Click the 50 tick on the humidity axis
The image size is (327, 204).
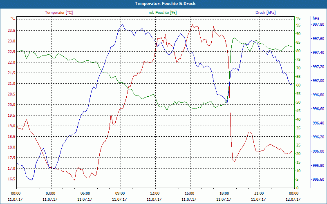tap(298, 102)
